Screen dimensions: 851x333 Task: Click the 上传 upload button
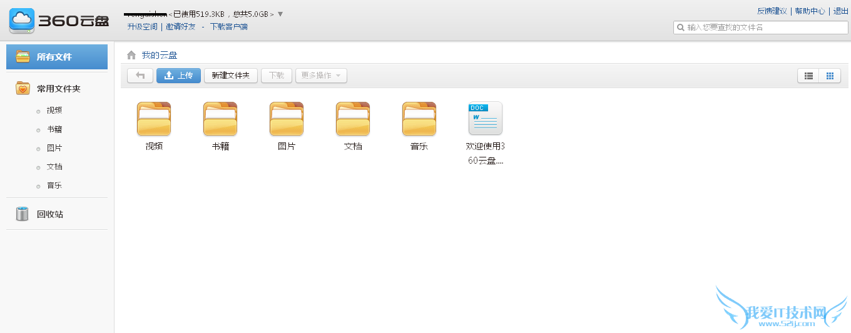[178, 76]
